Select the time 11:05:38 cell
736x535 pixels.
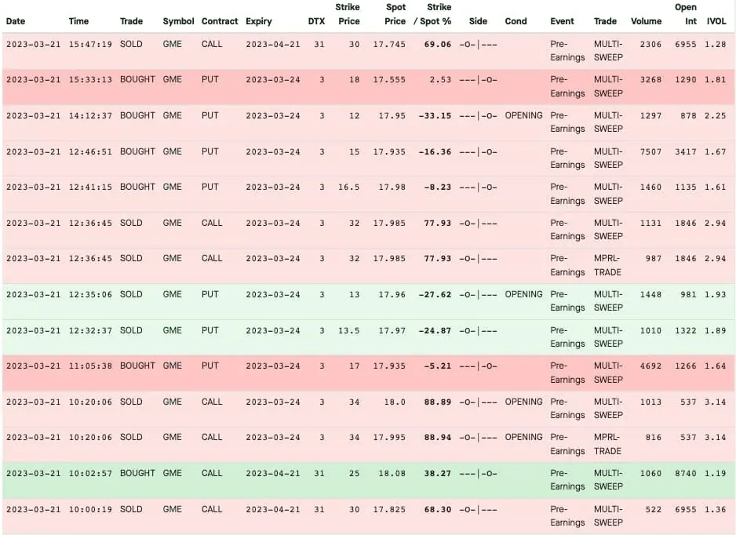90,366
